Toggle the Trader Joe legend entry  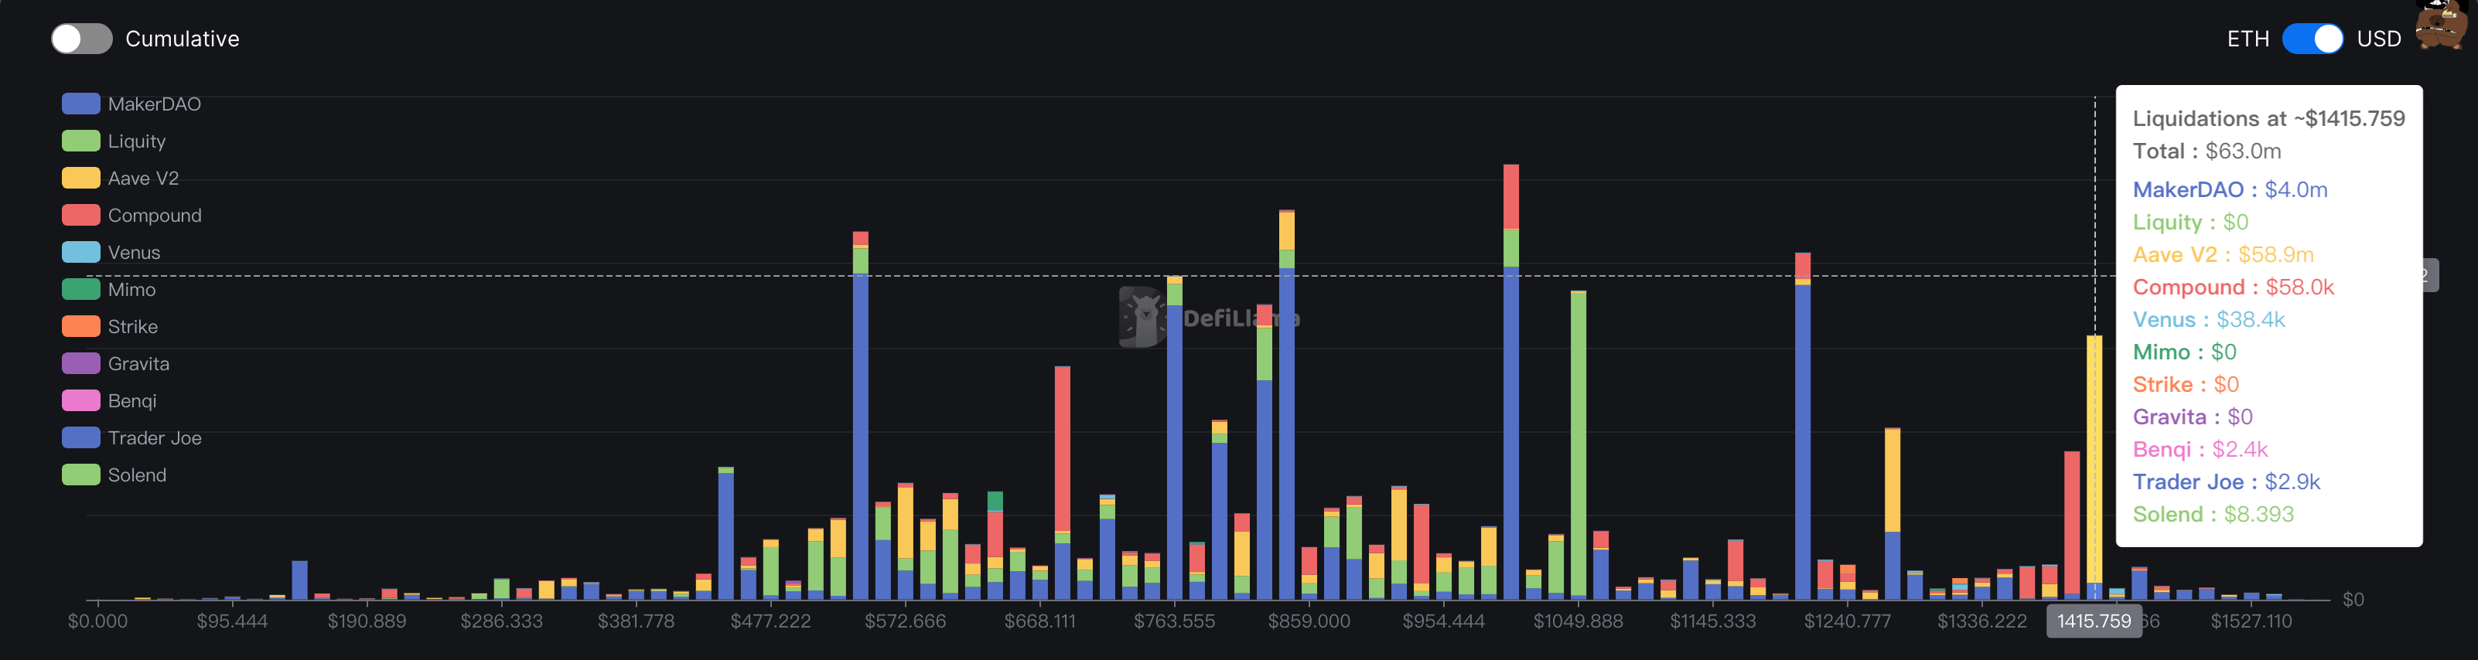(131, 438)
